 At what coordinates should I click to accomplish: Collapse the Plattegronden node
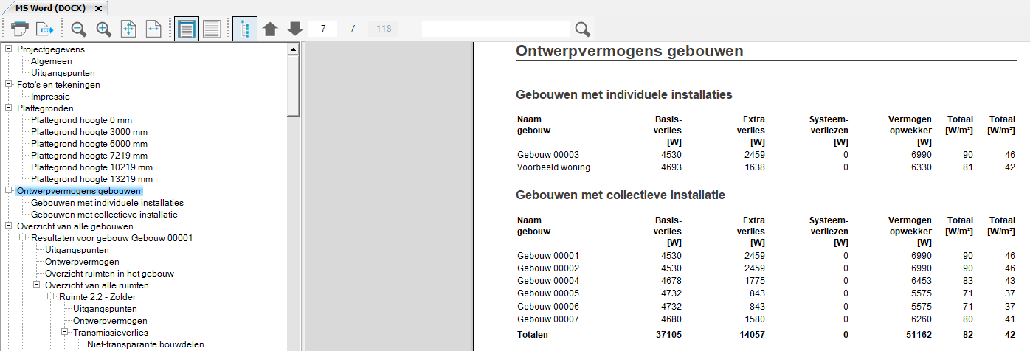9,108
